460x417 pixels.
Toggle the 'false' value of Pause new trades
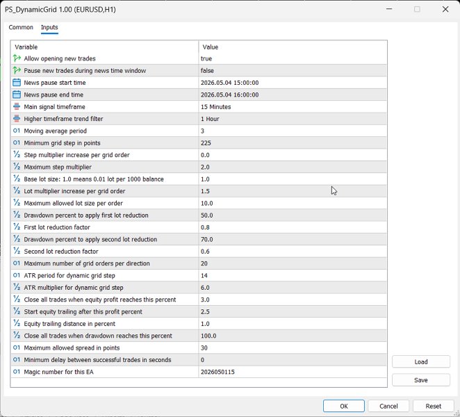(207, 70)
